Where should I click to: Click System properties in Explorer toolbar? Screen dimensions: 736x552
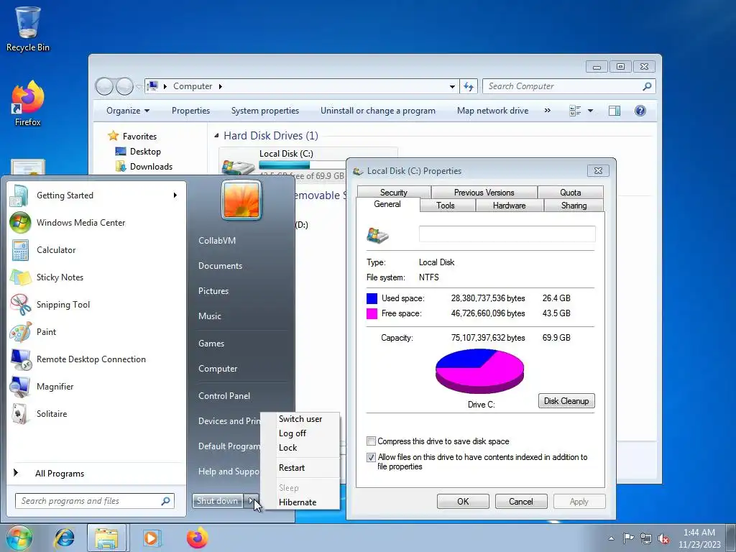click(x=265, y=111)
